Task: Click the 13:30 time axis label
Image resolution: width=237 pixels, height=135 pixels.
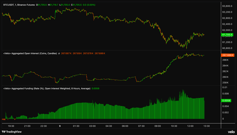Action: (207, 126)
